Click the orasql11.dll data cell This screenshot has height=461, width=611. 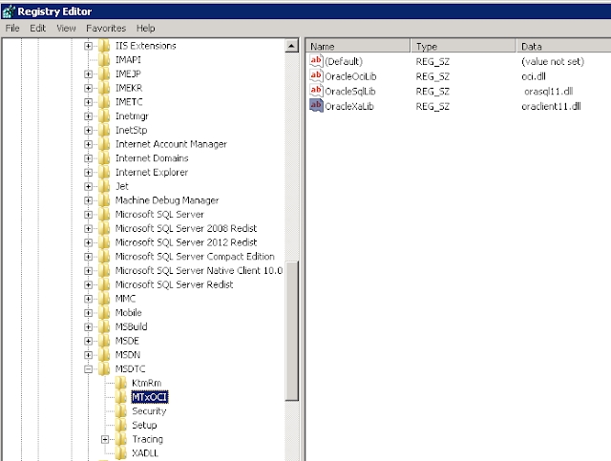[x=548, y=92]
